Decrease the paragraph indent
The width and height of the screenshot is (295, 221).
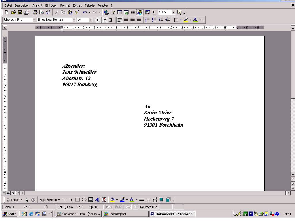pos(161,20)
